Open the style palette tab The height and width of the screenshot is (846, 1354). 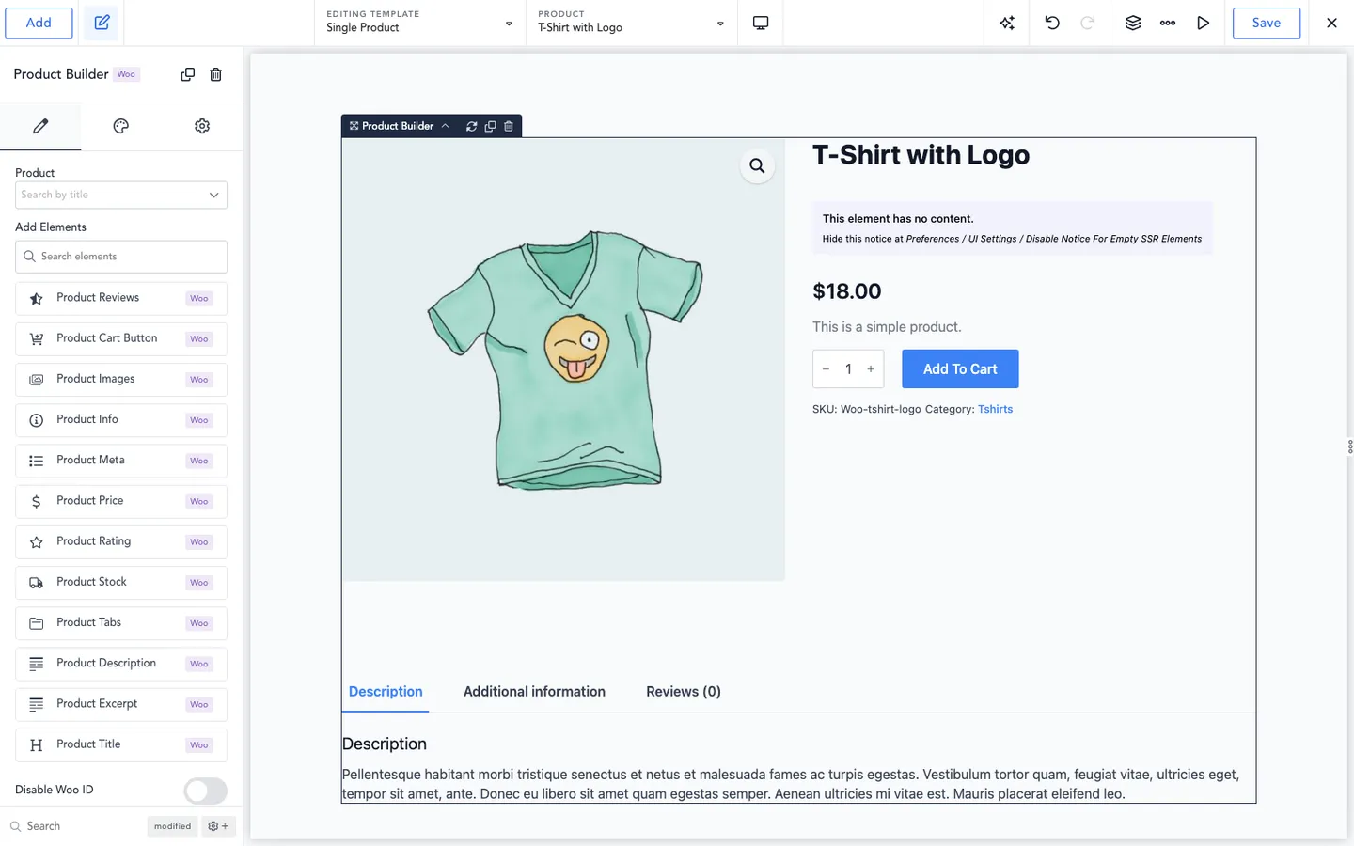[x=121, y=126]
